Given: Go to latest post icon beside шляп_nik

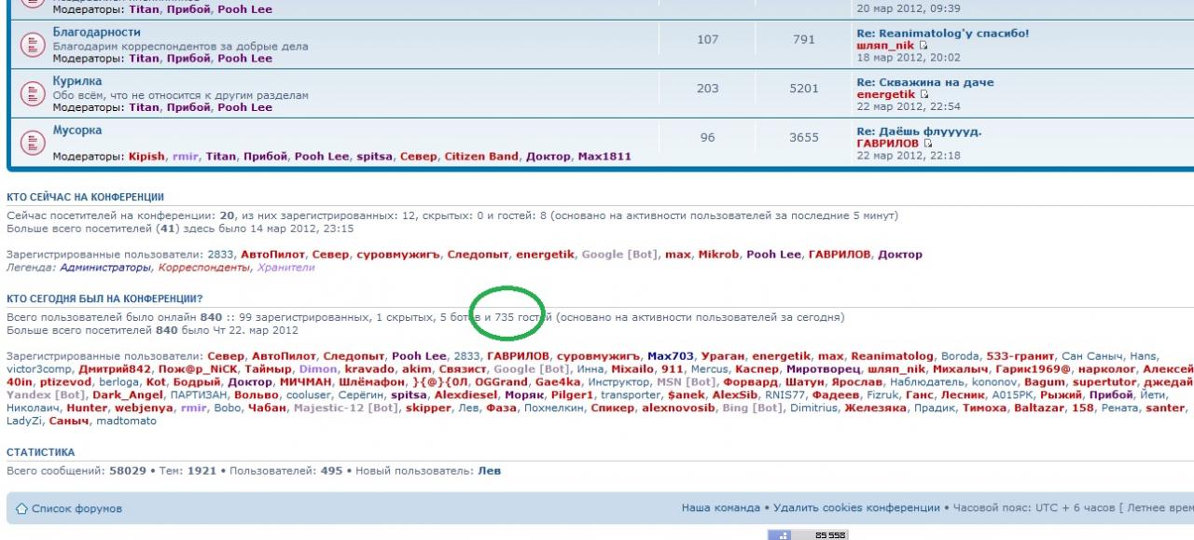Looking at the screenshot, I should tap(923, 46).
